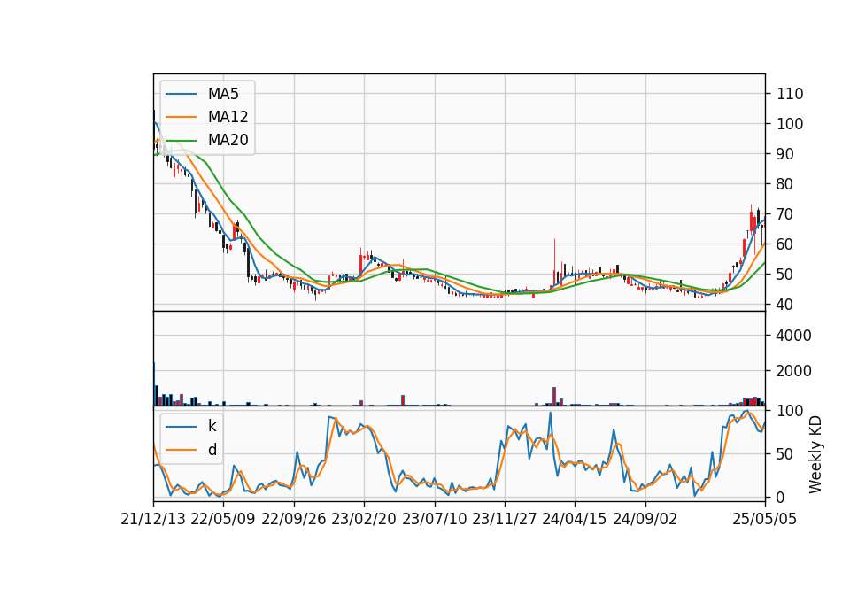Viewport: 850px width, 611px height.
Task: Click the 23/11/27 date label
Action: [x=504, y=519]
